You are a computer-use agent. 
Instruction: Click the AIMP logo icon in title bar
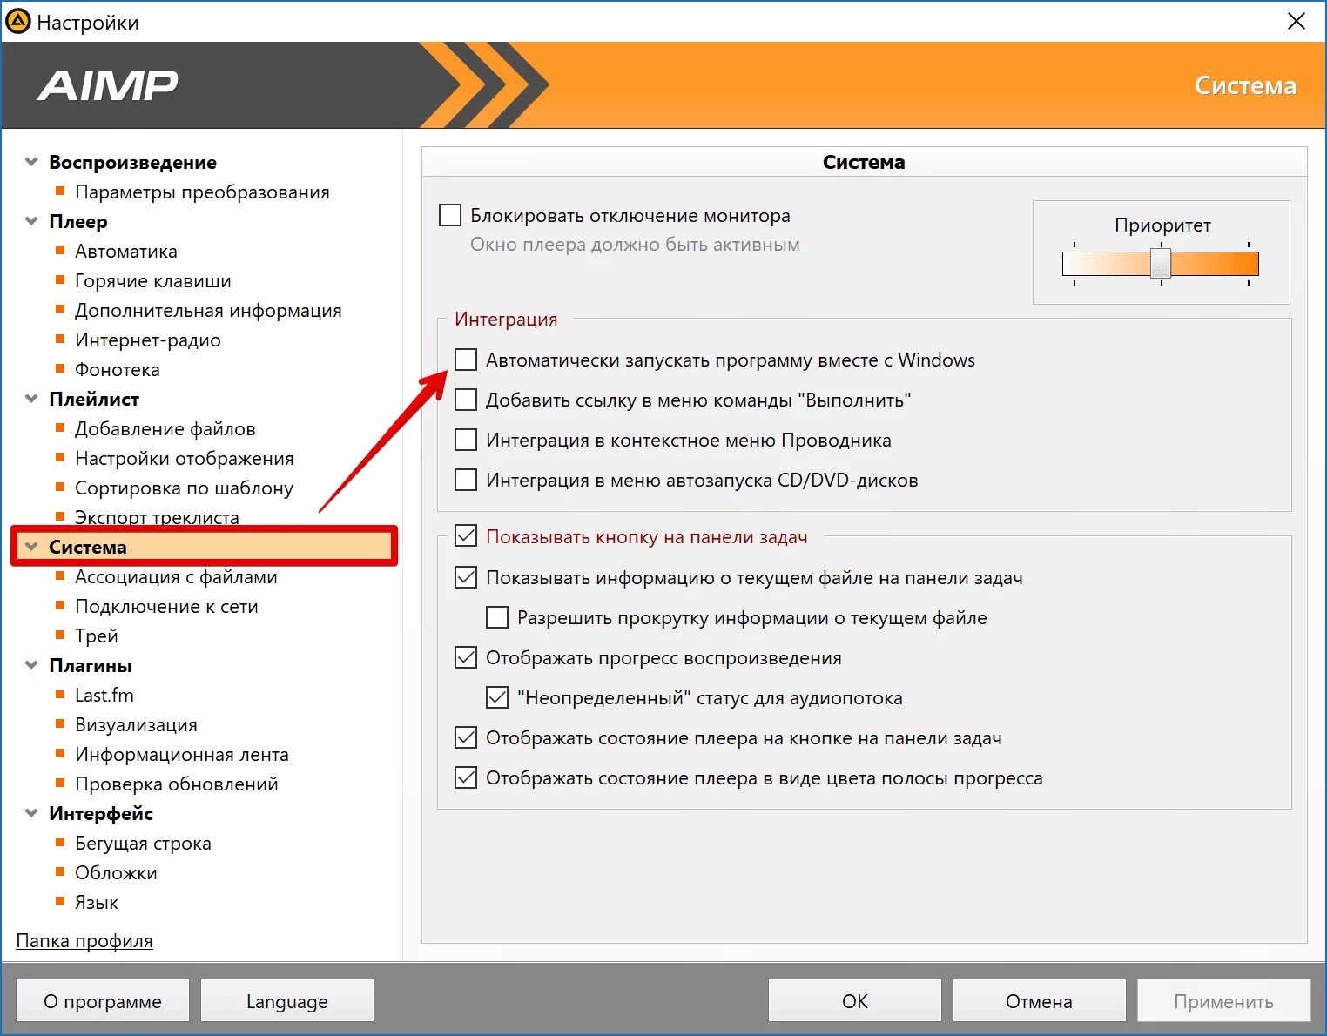click(17, 21)
